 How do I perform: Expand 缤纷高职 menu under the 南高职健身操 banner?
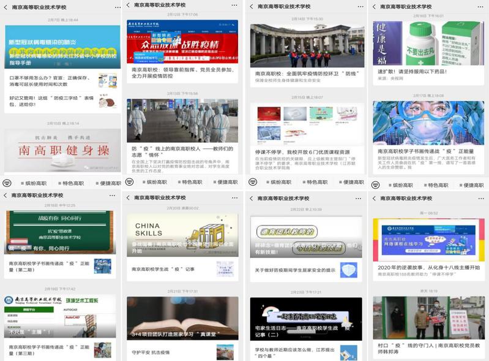click(34, 183)
